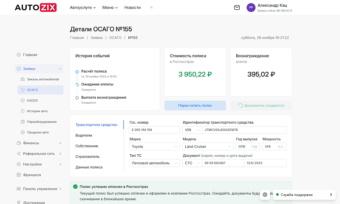Click the Документы создаются button
The image size is (340, 204).
click(x=261, y=105)
